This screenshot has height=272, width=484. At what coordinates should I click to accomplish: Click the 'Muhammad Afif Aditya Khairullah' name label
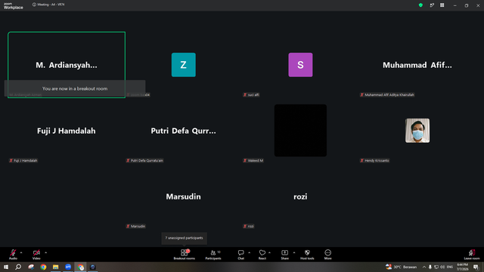[x=387, y=94]
